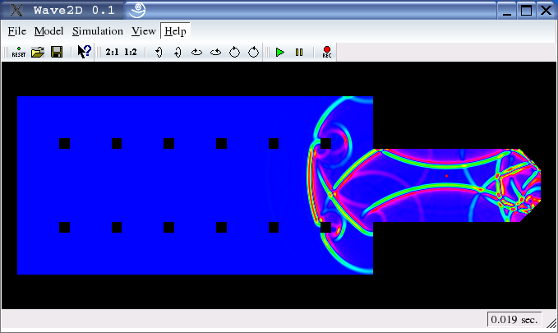Viewport: 558px width, 333px height.
Task: Click the fifth circular rotate icon
Action: 234,53
